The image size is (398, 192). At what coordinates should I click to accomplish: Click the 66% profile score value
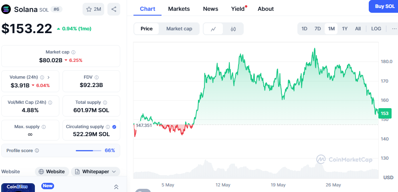point(110,150)
